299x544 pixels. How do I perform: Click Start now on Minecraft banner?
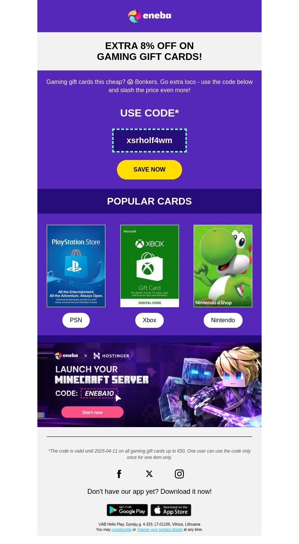click(92, 412)
